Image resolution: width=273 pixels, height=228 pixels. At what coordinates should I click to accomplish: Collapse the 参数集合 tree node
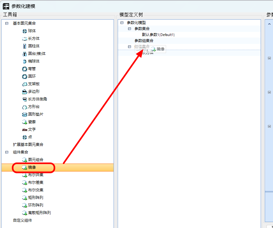pyautogui.click(x=129, y=29)
